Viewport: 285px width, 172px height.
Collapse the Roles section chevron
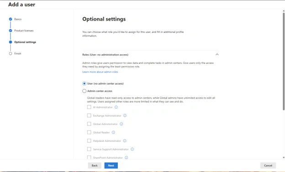click(x=217, y=54)
